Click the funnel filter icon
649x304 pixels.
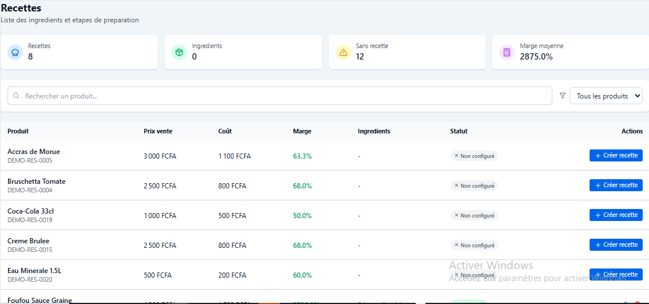pos(563,96)
